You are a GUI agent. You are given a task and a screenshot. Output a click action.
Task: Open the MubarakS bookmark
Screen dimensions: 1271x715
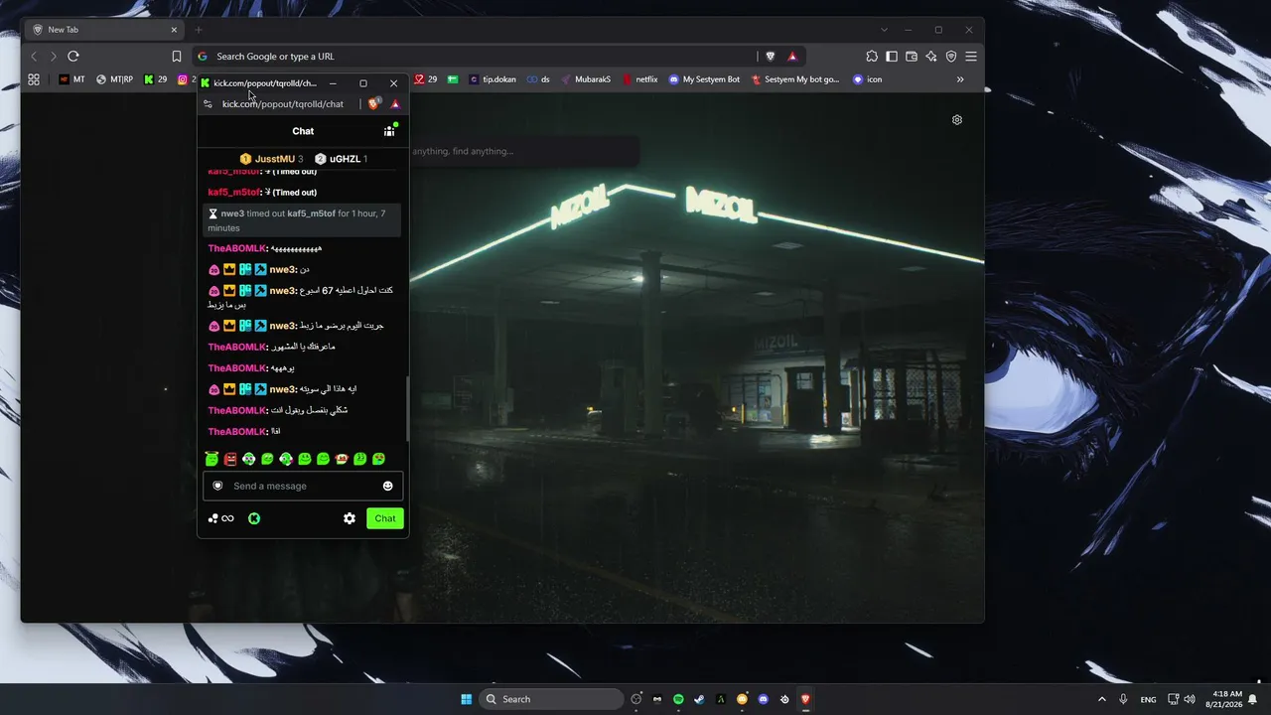point(585,79)
